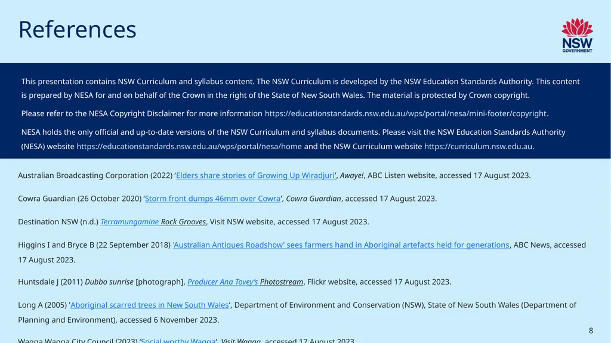The image size is (611, 343).
Task: Click 'Long A (2005)' author text
Action: tap(42, 305)
